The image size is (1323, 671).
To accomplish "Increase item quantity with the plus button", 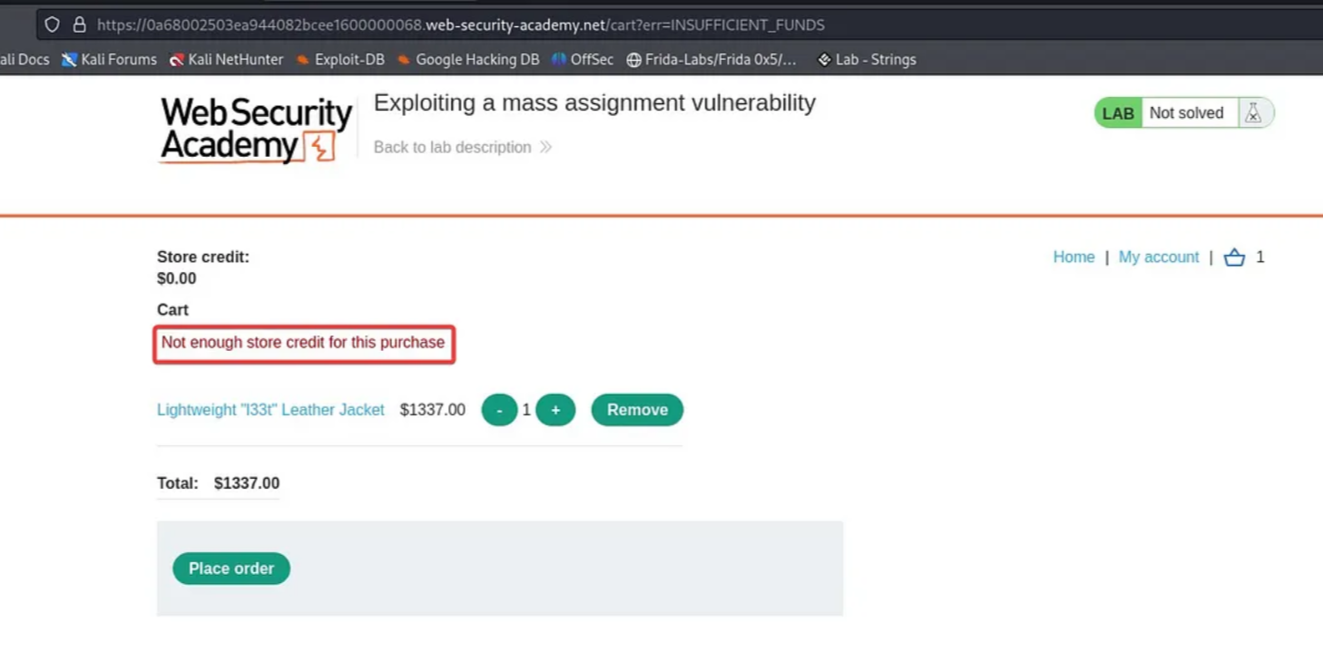I will click(x=555, y=410).
